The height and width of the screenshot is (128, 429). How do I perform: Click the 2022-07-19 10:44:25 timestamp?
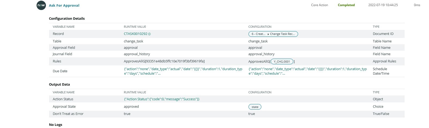pyautogui.click(x=383, y=5)
